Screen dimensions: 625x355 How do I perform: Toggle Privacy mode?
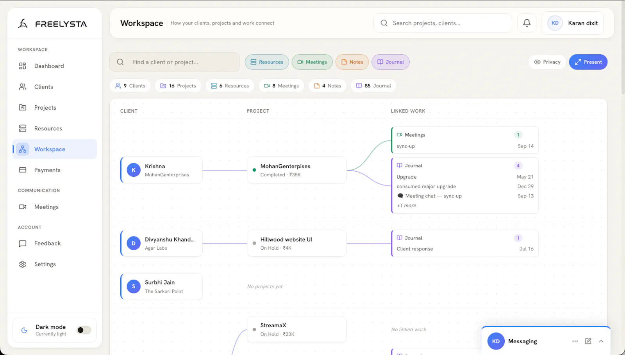[x=547, y=62]
